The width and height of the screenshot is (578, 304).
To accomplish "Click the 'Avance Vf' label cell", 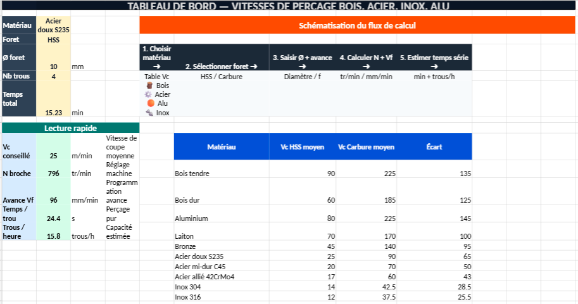I will 19,191.
